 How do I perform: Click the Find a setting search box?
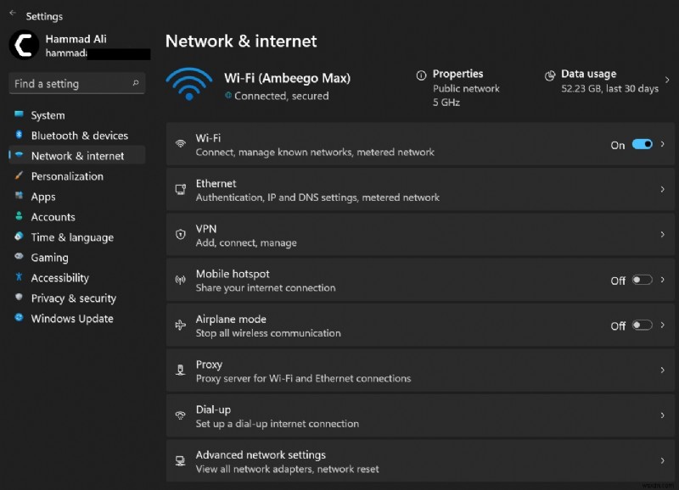(76, 83)
